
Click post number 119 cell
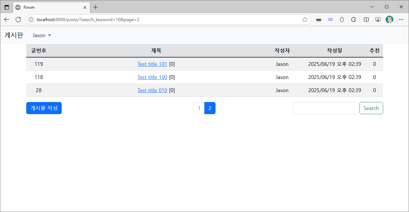(x=39, y=64)
